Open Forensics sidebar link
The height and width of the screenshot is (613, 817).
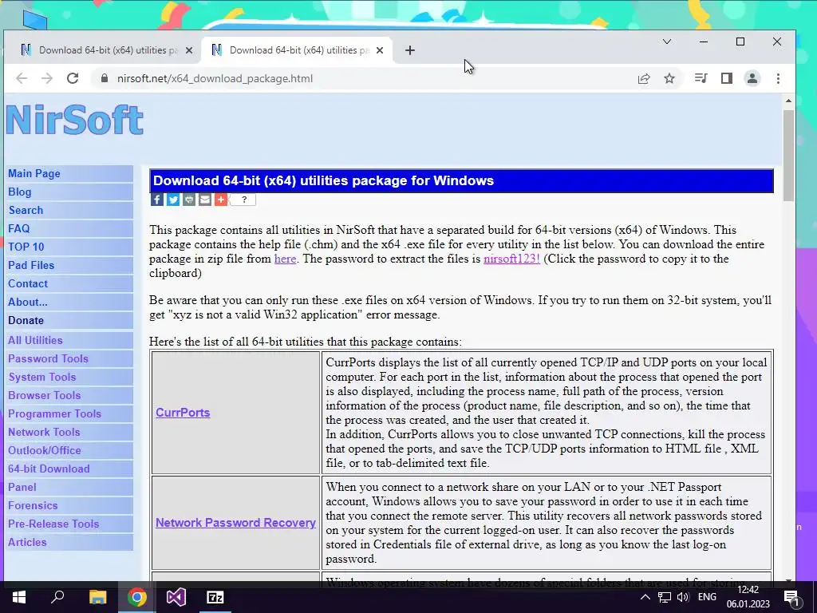pos(32,505)
